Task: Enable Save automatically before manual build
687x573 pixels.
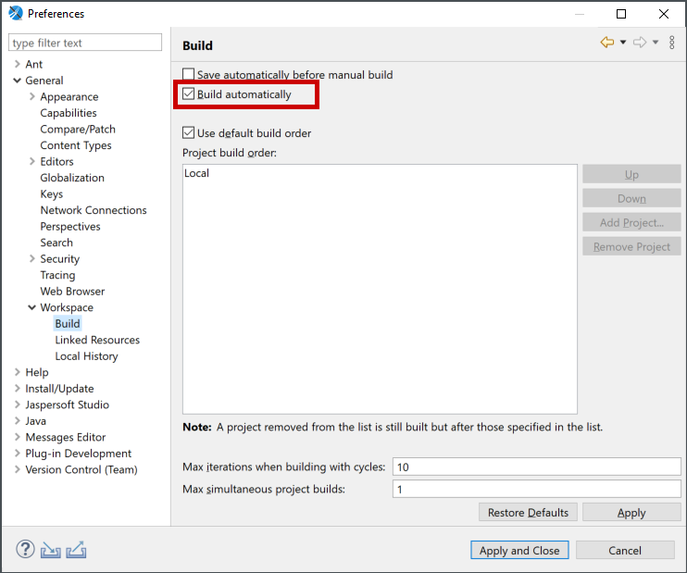Action: tap(188, 74)
